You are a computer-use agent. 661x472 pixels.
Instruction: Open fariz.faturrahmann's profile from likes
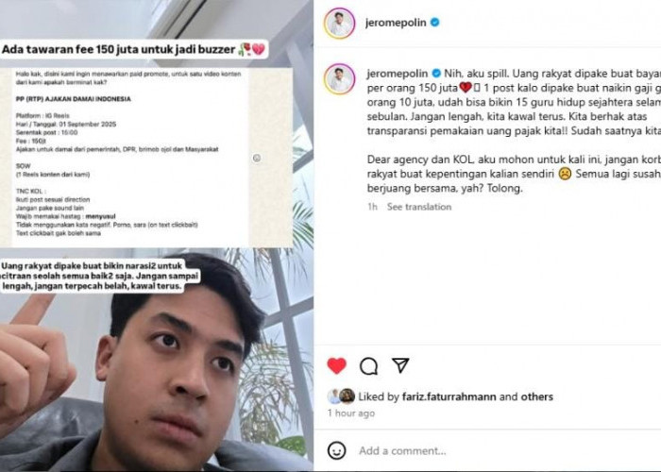[x=449, y=396]
